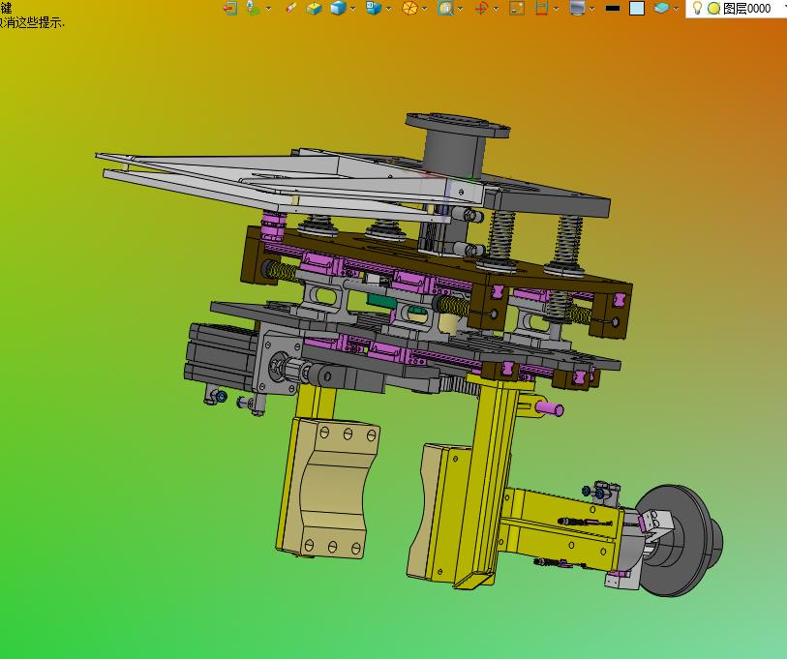Click the orange wireframe sphere icon

point(409,8)
